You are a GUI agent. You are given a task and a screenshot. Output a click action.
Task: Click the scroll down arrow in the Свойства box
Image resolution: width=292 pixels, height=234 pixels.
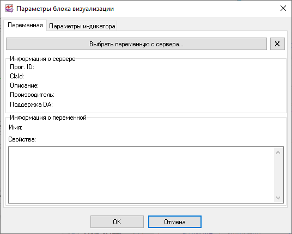tap(278, 198)
